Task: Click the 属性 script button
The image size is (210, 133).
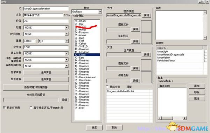Action: [x=197, y=98]
